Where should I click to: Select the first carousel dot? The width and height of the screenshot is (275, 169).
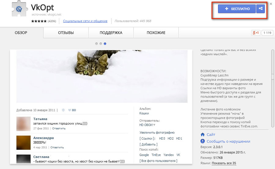point(97,44)
